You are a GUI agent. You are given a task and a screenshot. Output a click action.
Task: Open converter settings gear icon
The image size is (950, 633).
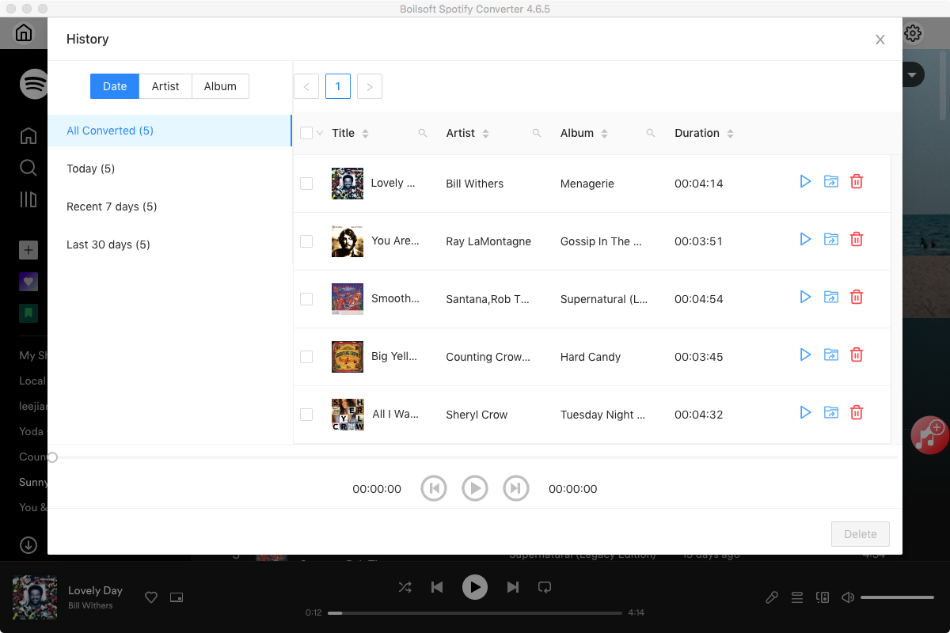pos(913,33)
